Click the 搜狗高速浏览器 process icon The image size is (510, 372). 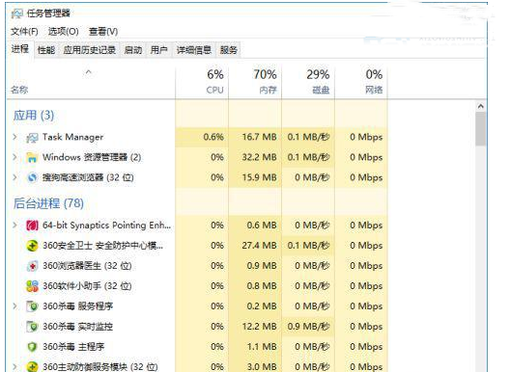point(32,177)
